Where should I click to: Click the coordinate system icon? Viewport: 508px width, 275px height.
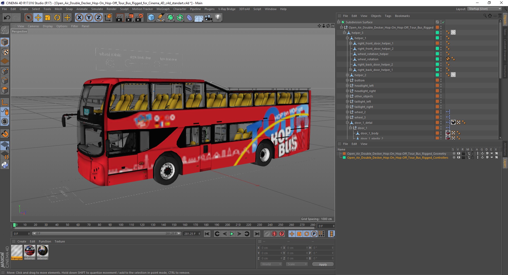(108, 18)
